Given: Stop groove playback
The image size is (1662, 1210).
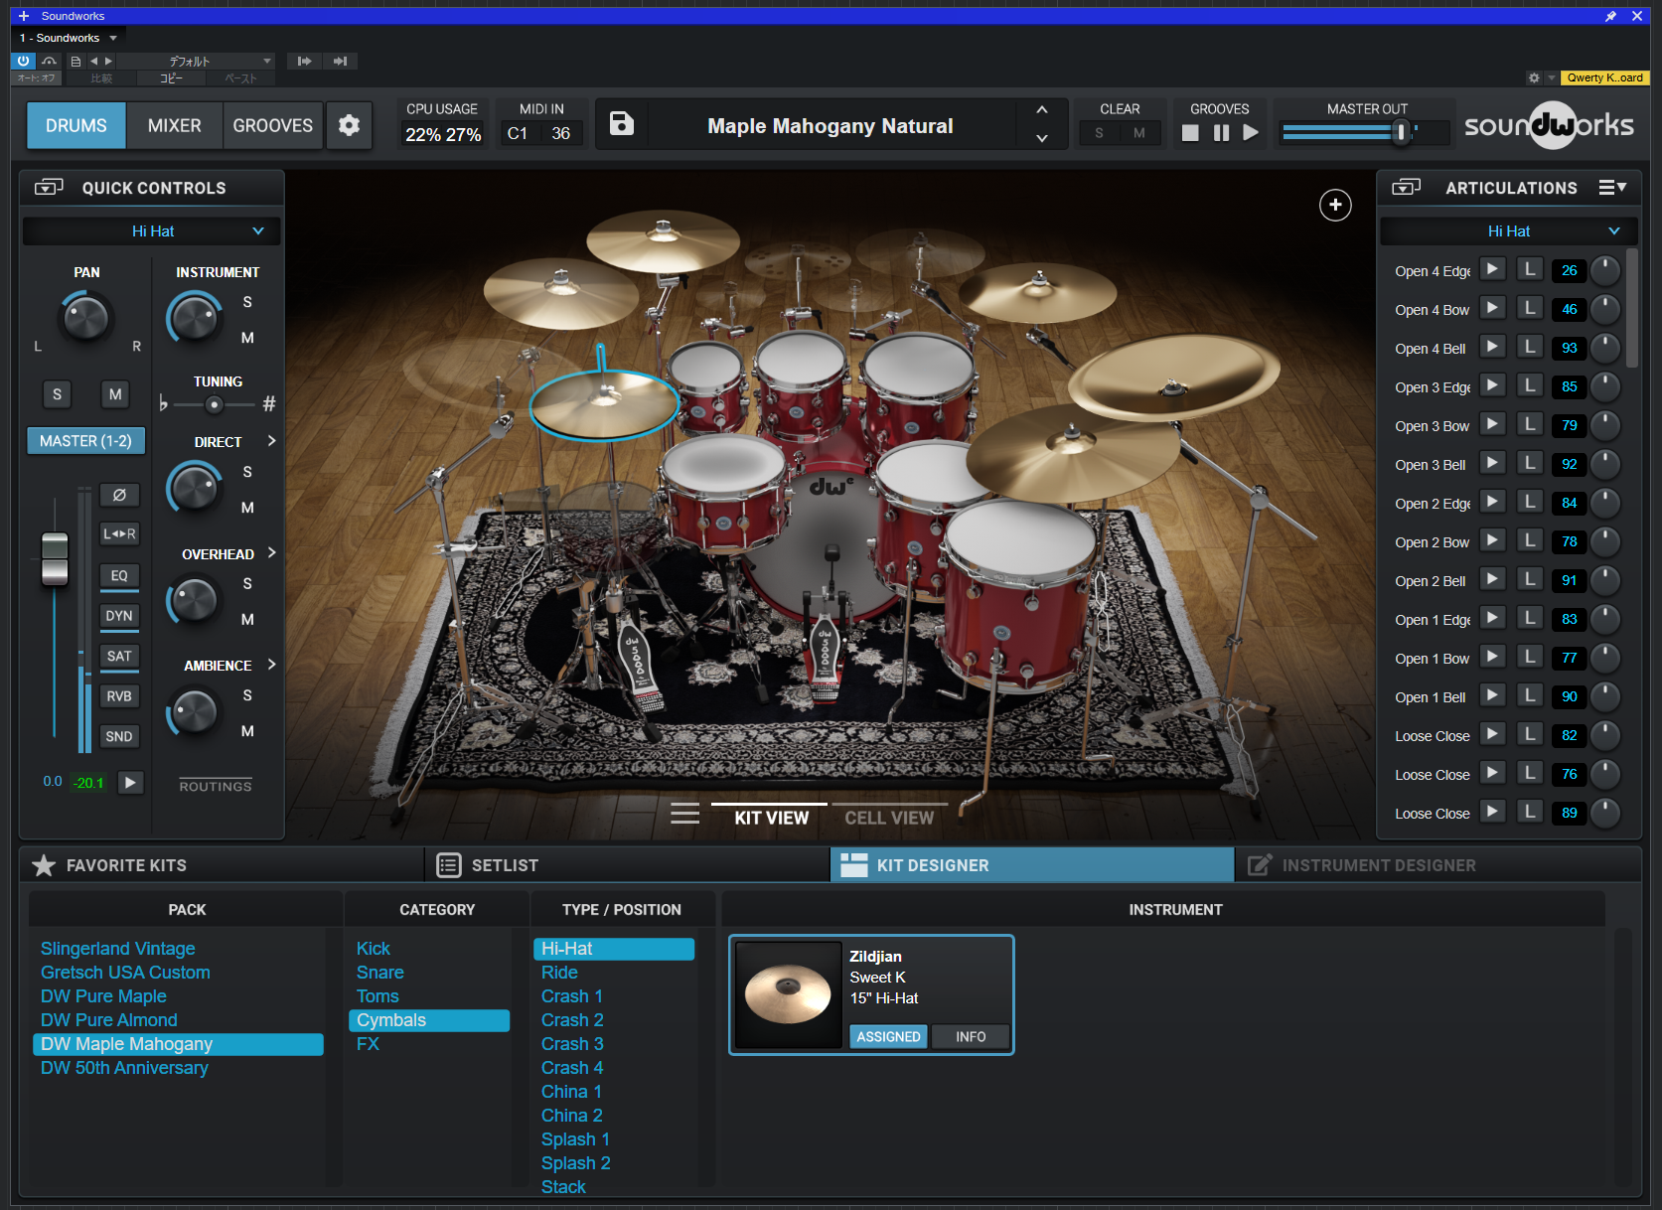Looking at the screenshot, I should pyautogui.click(x=1190, y=132).
